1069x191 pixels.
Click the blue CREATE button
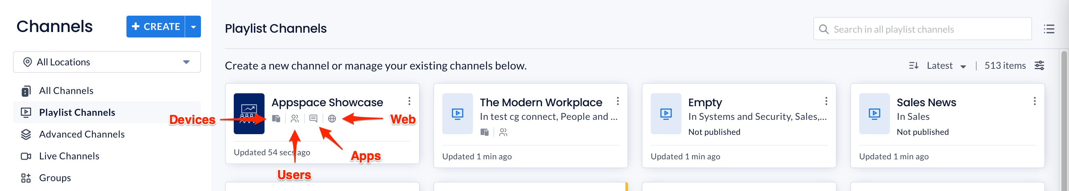[x=155, y=27]
